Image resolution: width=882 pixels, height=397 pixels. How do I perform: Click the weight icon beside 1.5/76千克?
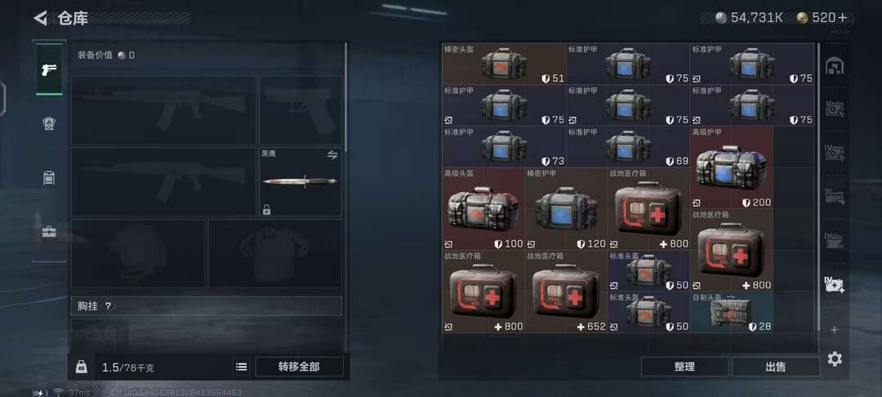pyautogui.click(x=81, y=368)
